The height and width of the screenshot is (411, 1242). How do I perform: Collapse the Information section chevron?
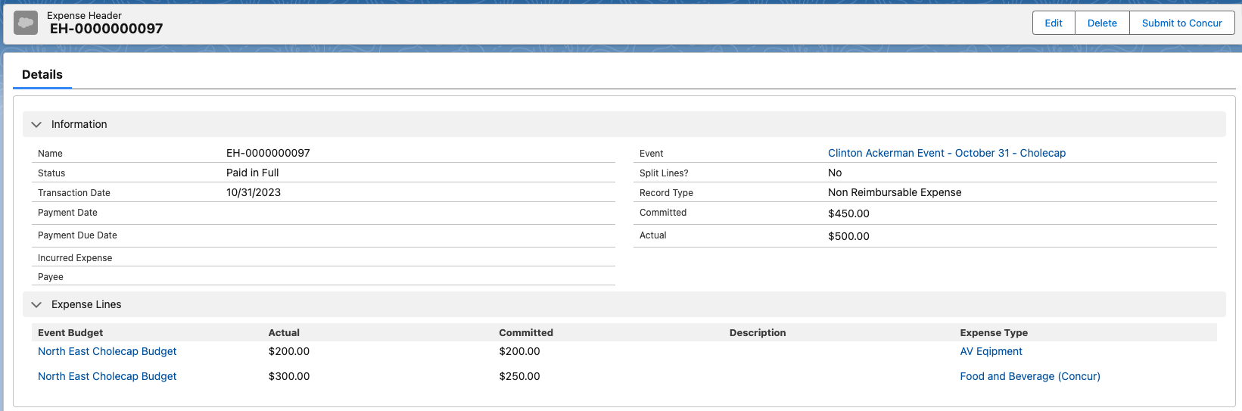click(x=36, y=124)
